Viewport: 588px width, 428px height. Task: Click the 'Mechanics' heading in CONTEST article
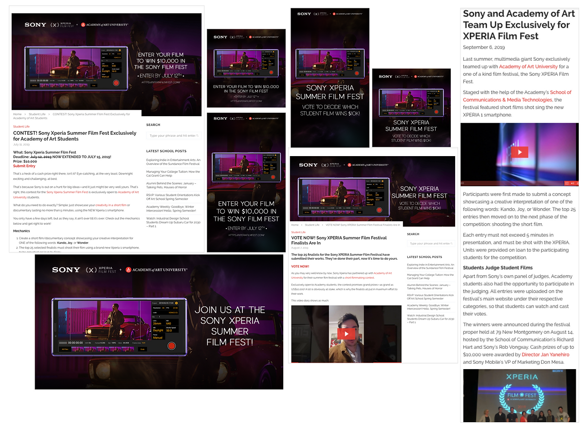point(21,231)
